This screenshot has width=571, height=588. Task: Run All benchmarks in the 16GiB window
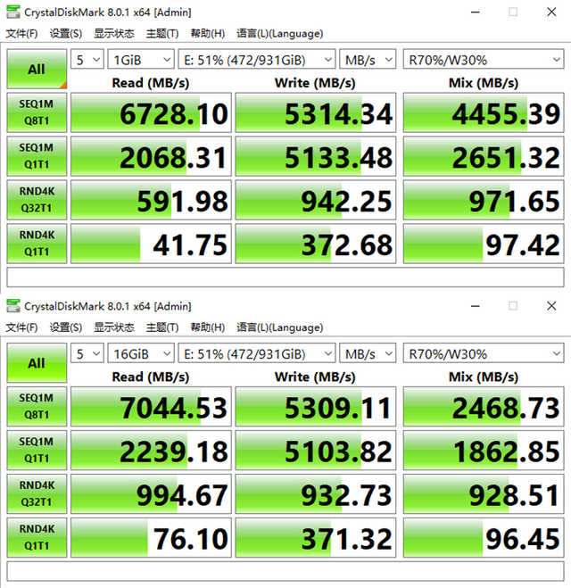[37, 363]
